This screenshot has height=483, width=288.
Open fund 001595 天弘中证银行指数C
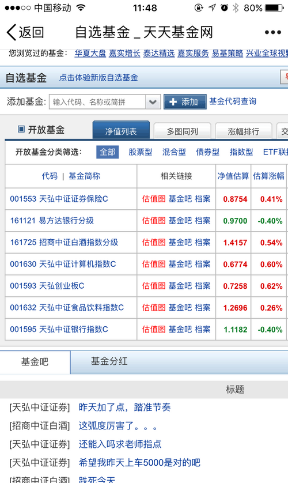pos(59,329)
